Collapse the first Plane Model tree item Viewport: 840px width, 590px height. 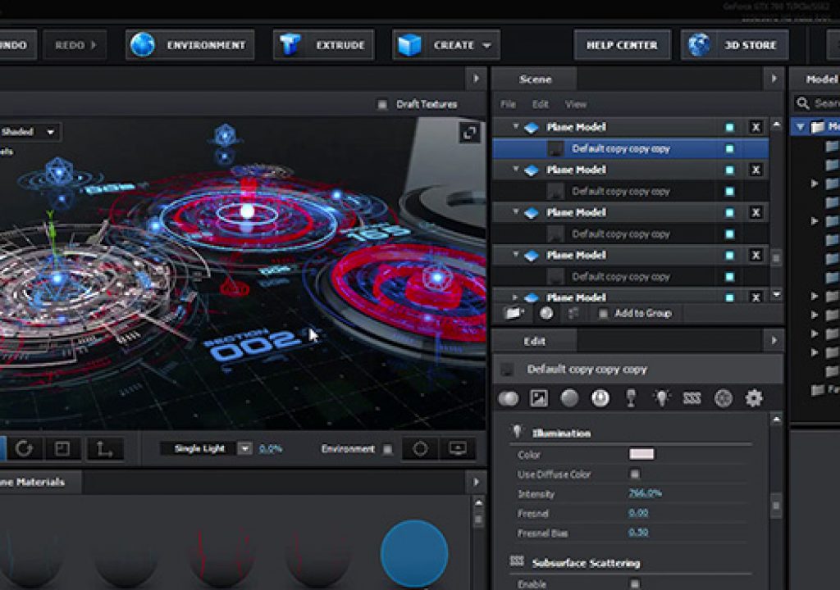pyautogui.click(x=515, y=127)
